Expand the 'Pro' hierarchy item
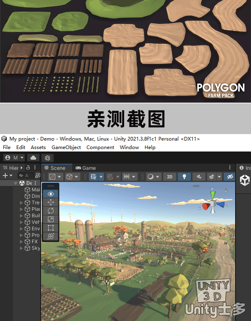Image resolution: width=251 pixels, height=321 pixels. tap(21, 235)
